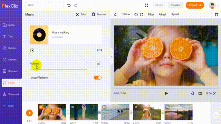Click the FlexClip logo
221x124 pixels.
[x=10, y=6]
